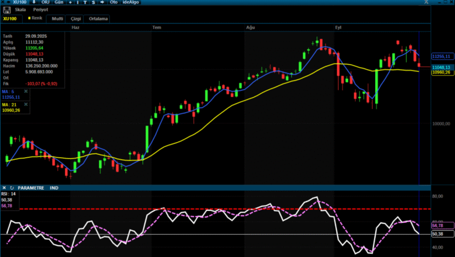Refresh the RSI indicator panel

pyautogui.click(x=11, y=187)
